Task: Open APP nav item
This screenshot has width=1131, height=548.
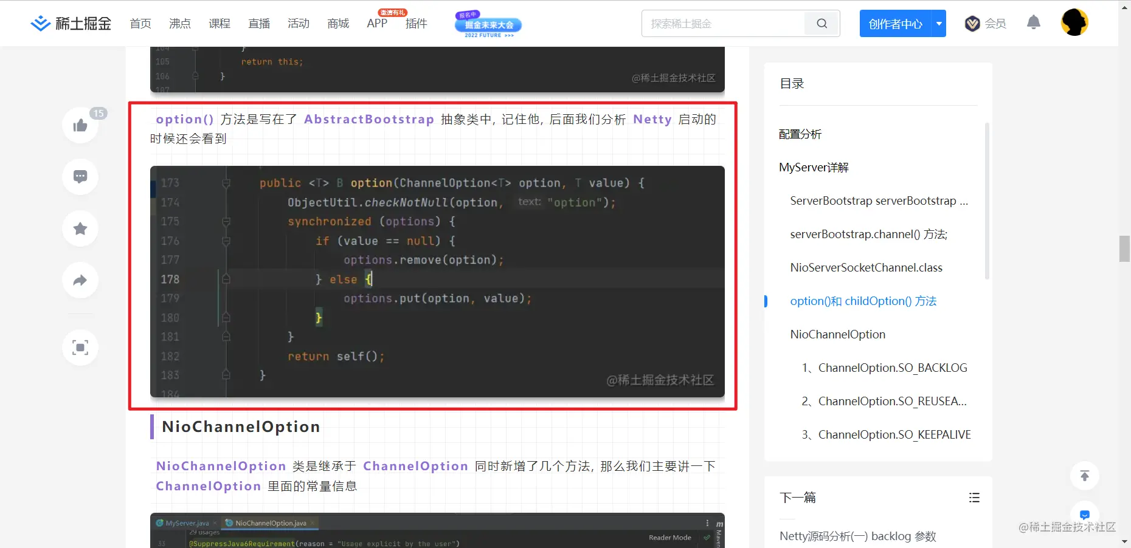Action: tap(377, 24)
